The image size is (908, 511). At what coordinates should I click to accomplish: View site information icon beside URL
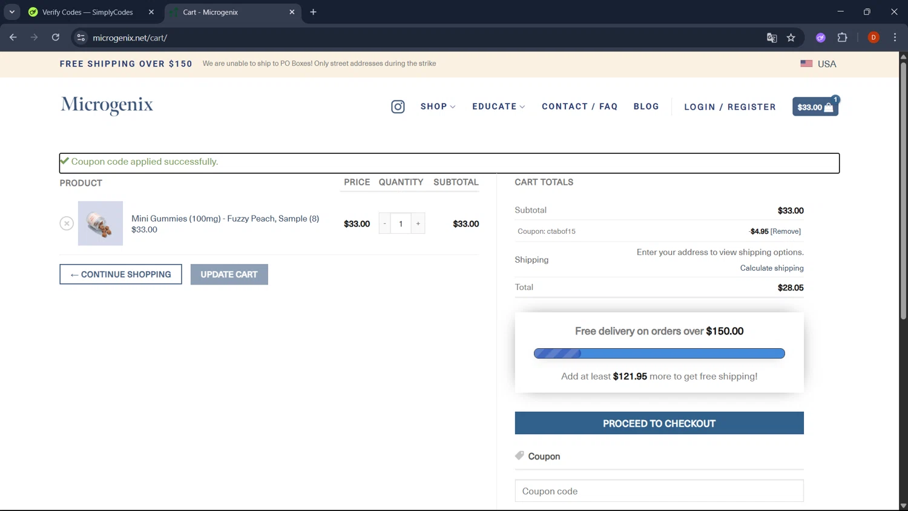pos(81,38)
